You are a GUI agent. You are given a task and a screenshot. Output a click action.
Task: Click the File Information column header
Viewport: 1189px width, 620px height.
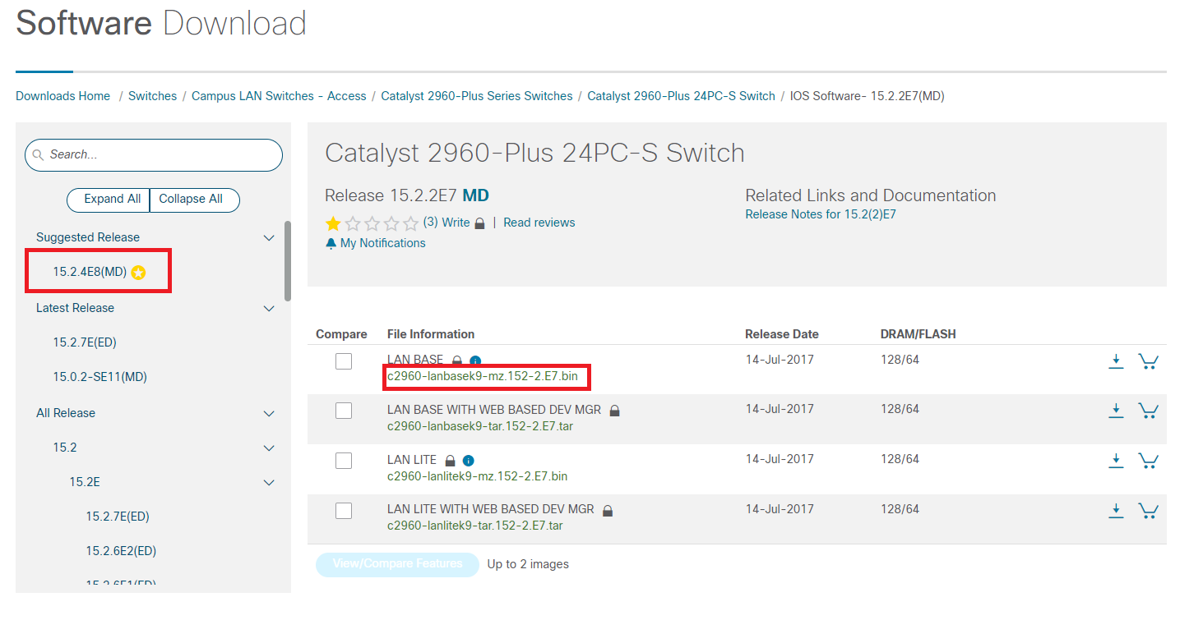(431, 334)
